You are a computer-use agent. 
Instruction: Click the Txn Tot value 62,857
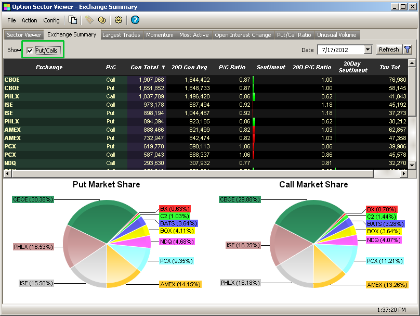coord(398,130)
